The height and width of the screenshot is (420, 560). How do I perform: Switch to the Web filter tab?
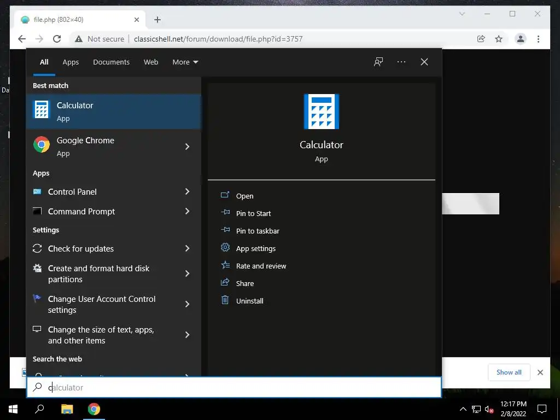(151, 62)
